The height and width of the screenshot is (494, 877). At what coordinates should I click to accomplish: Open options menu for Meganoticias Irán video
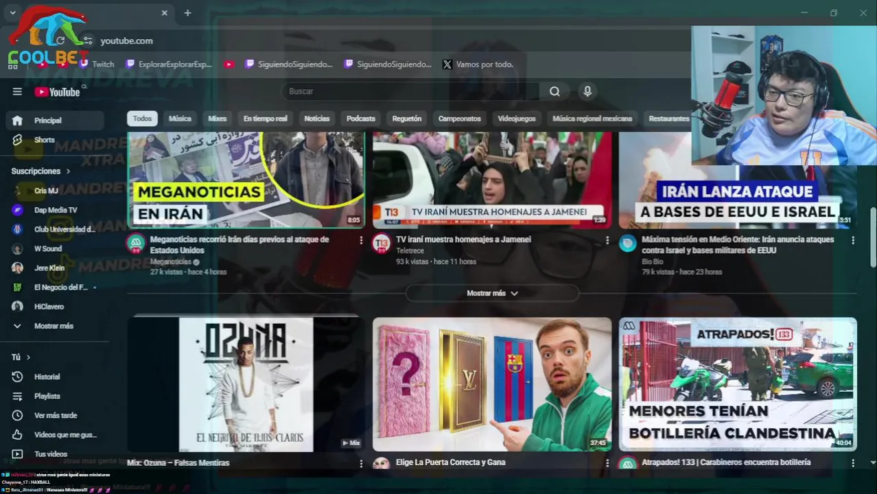(x=361, y=240)
